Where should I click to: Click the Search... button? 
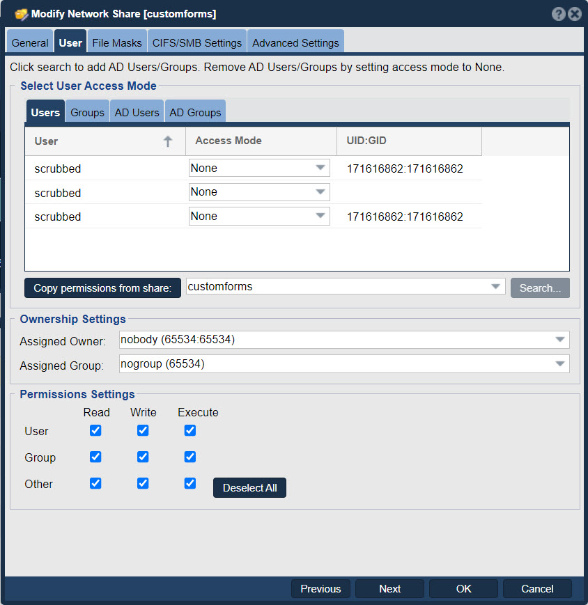[540, 288]
